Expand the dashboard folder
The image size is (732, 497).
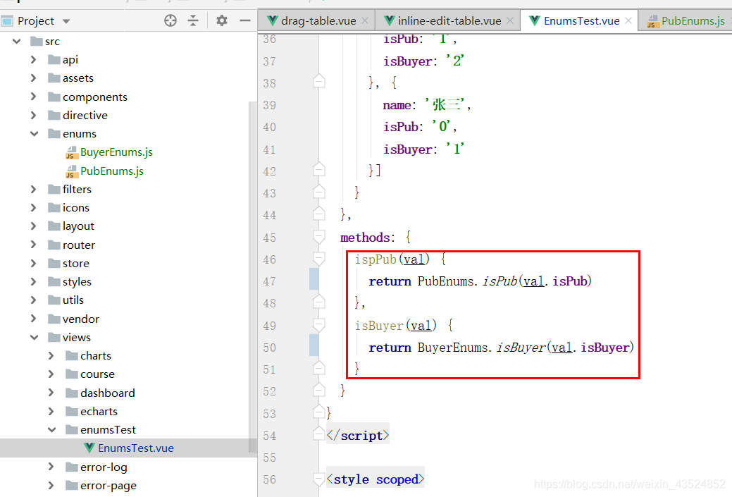point(51,393)
